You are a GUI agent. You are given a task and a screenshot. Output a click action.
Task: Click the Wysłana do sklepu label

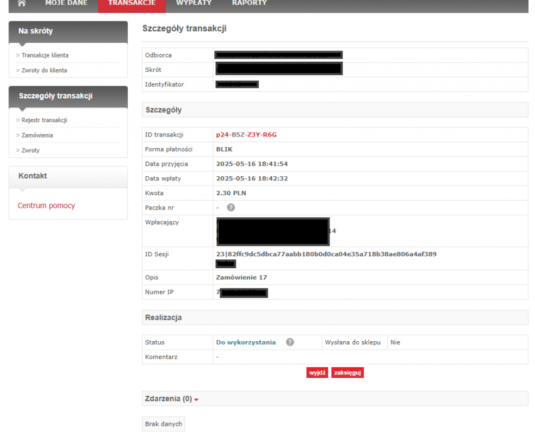tap(353, 342)
